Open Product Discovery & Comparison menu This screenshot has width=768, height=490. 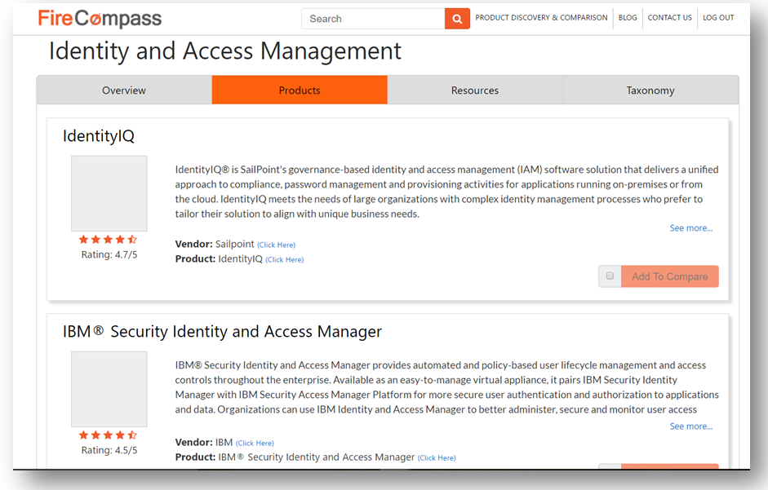(541, 18)
